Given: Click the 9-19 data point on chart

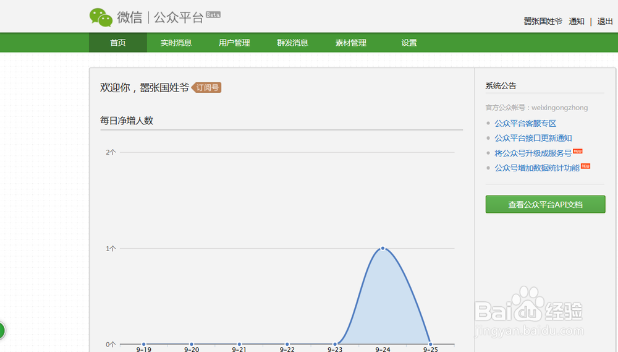Looking at the screenshot, I should pyautogui.click(x=144, y=344).
